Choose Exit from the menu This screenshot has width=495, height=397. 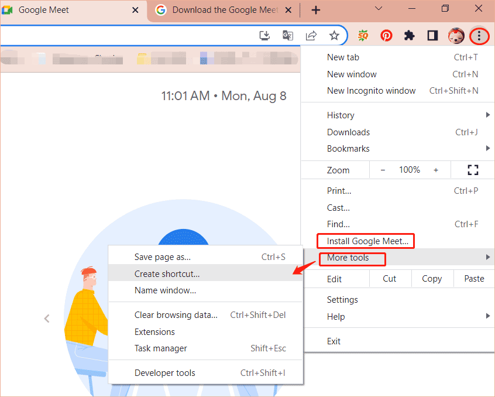(398, 341)
